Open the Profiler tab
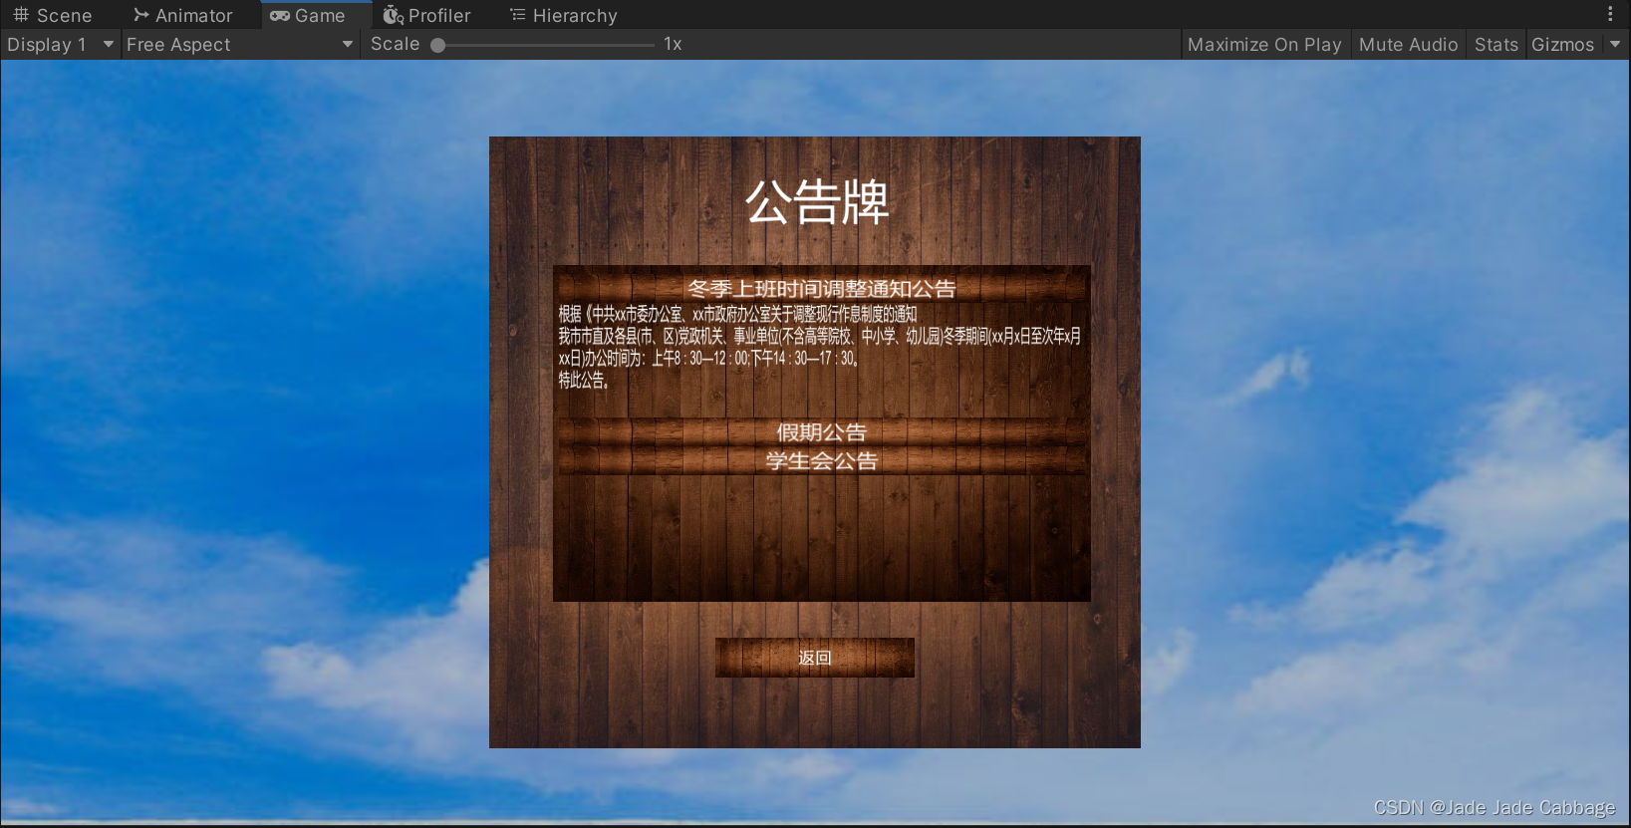The image size is (1631, 828). (426, 15)
